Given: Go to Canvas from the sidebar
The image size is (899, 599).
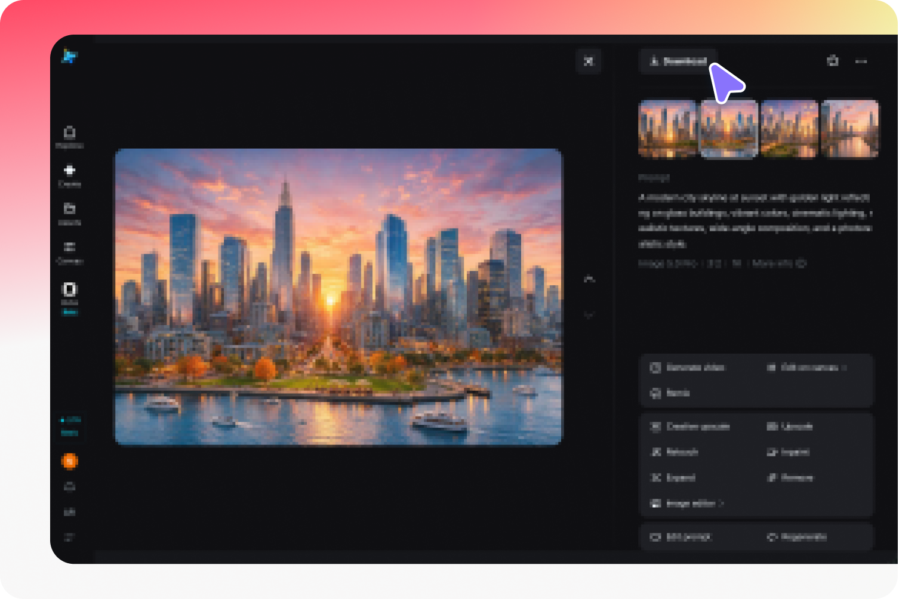Looking at the screenshot, I should 69,252.
